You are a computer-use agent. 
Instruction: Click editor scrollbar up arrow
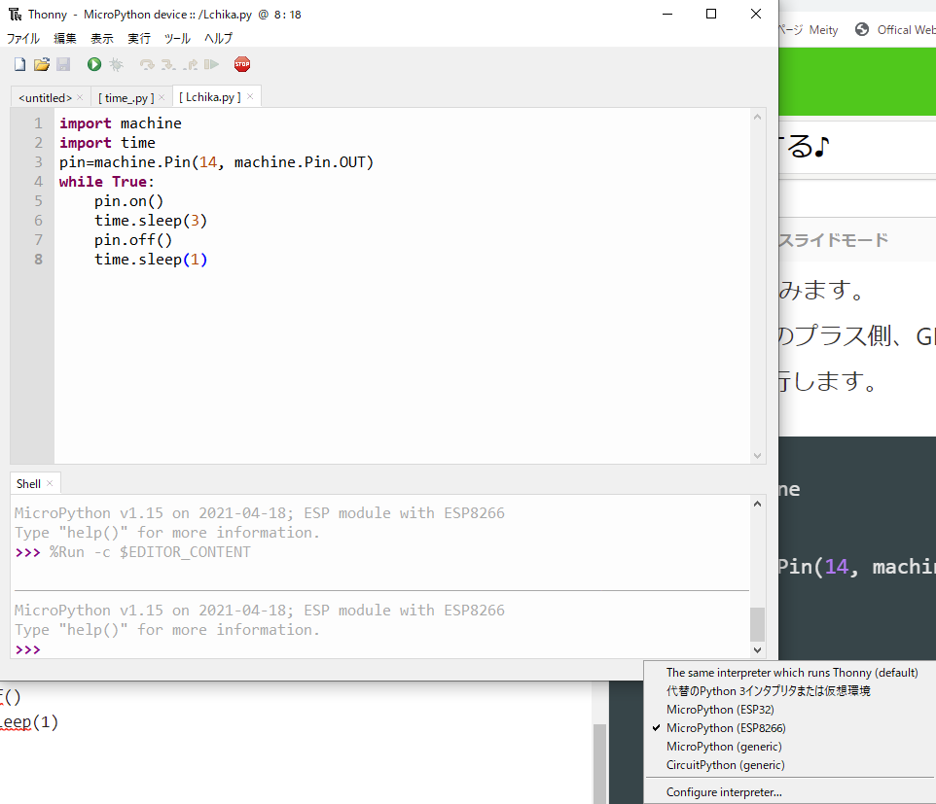[758, 117]
